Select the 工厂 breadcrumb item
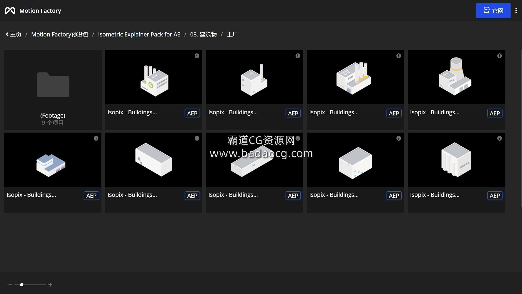 tap(232, 35)
